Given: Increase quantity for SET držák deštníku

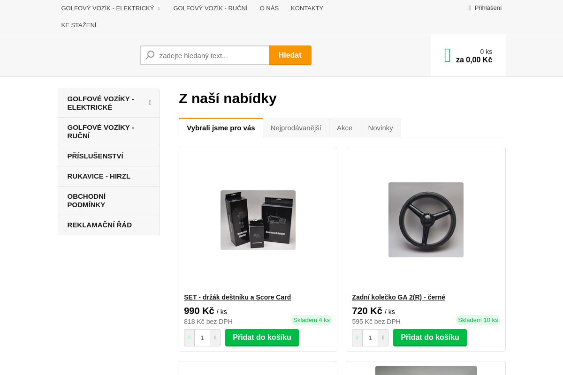Looking at the screenshot, I should pos(215,337).
